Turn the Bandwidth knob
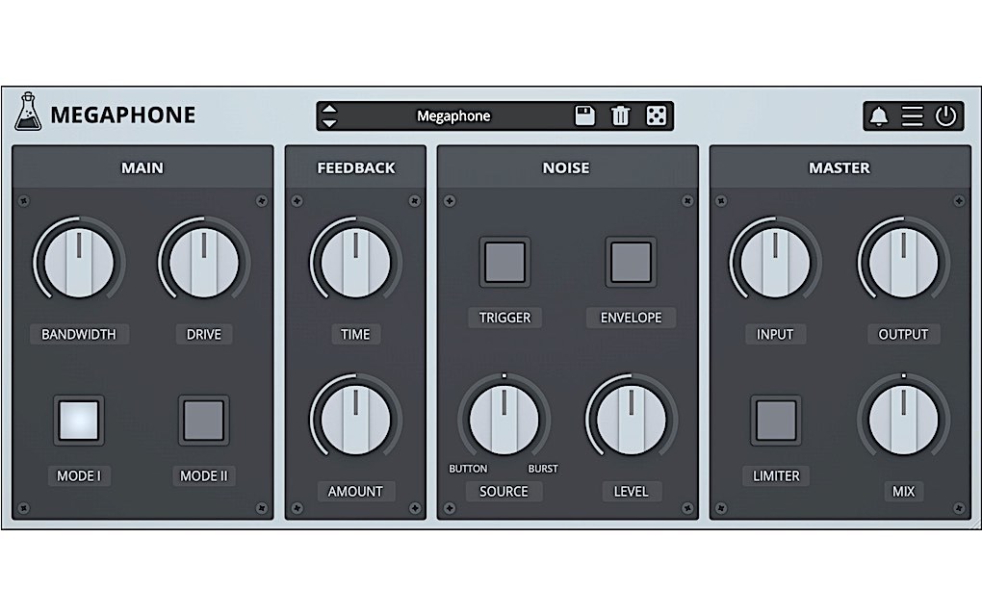The height and width of the screenshot is (614, 982). [79, 260]
